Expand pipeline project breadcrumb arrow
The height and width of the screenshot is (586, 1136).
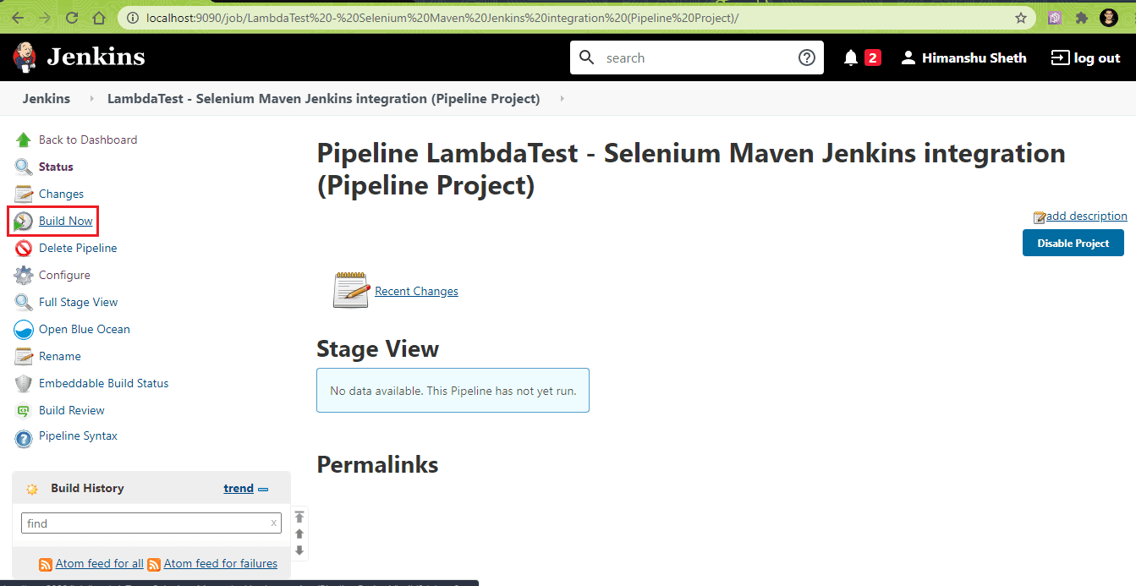pos(561,99)
